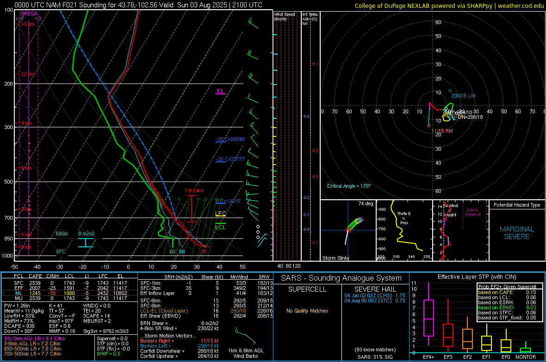Click the magenta EL level label
Screen dimensions: 546x362
tap(220, 91)
